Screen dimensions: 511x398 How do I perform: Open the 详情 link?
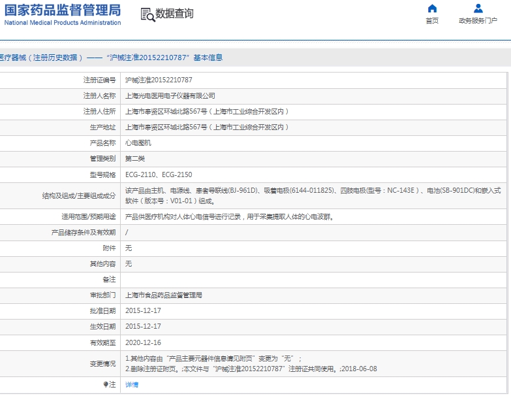132,385
